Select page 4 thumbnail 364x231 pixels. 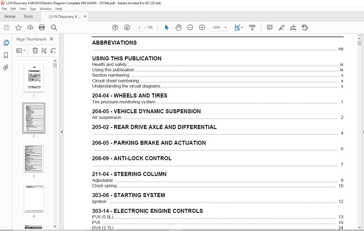pyautogui.click(x=34, y=198)
